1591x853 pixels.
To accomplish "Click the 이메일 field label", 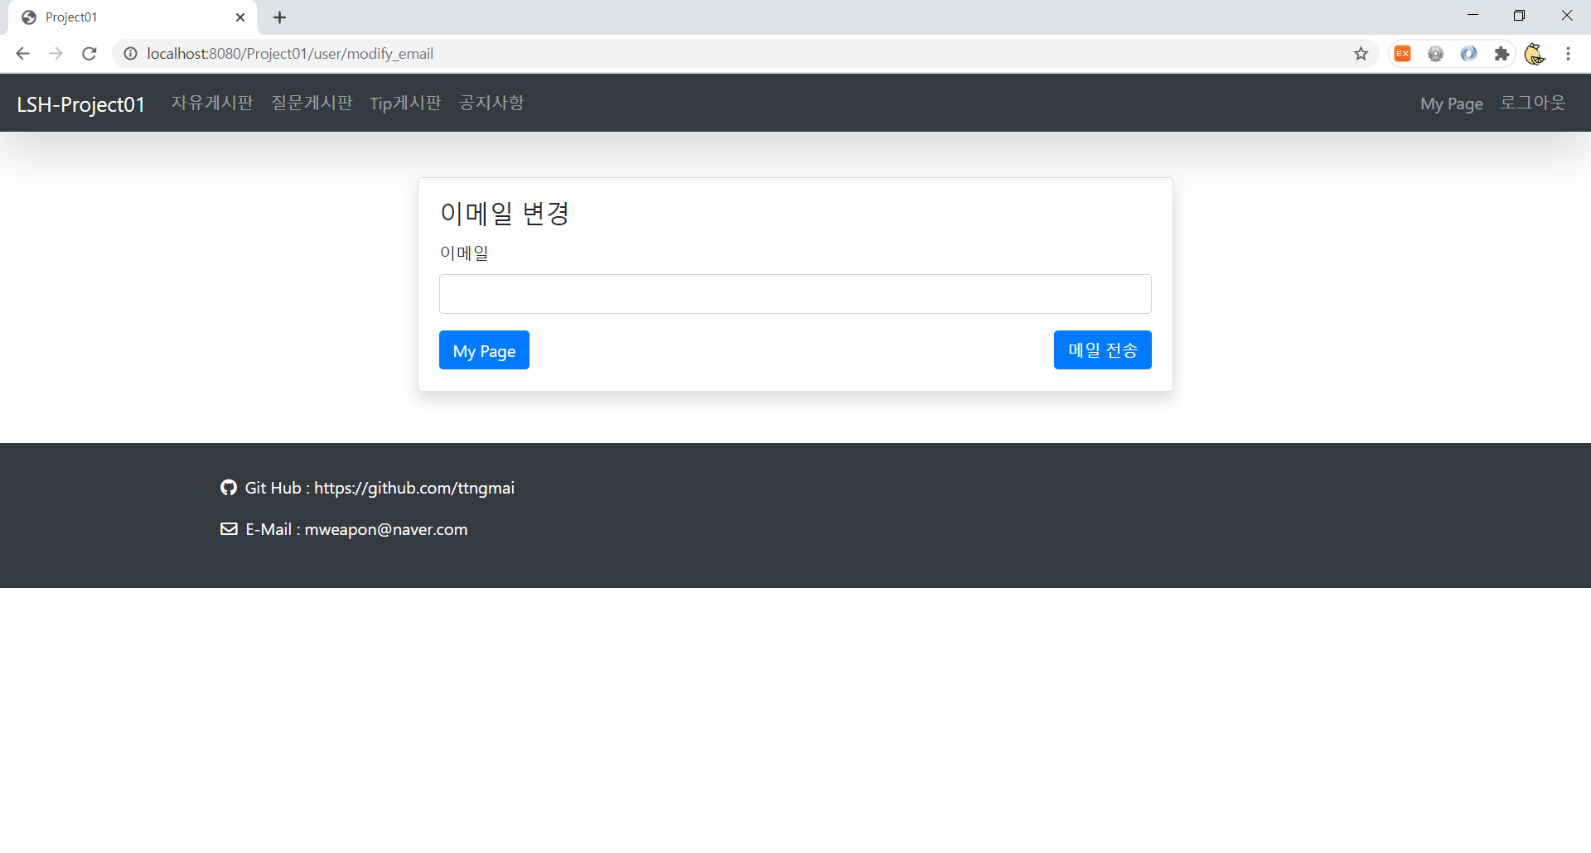I will [x=464, y=253].
